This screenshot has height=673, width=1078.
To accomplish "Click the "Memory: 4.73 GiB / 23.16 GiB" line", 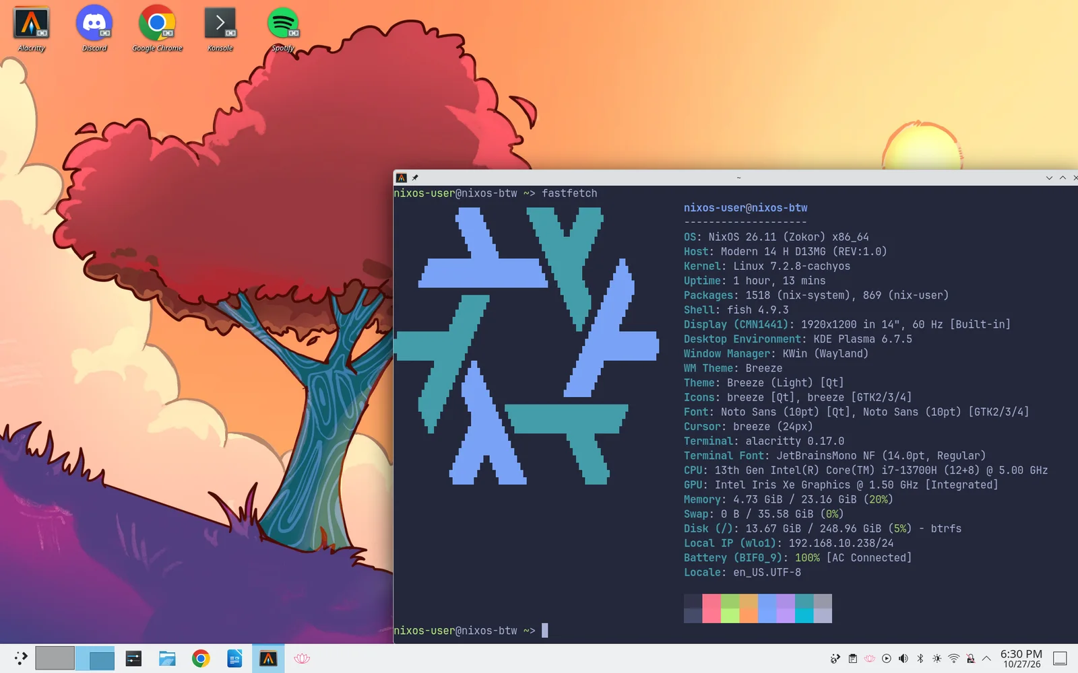I will point(788,499).
